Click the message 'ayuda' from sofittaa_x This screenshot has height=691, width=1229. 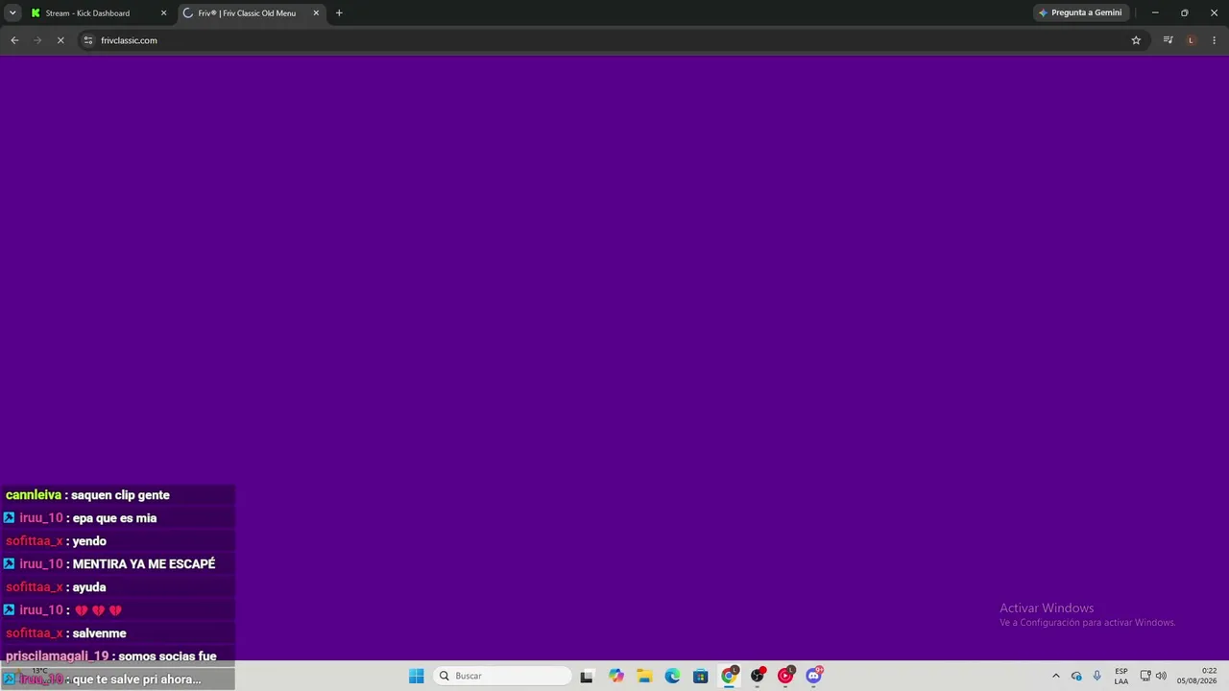coord(89,587)
